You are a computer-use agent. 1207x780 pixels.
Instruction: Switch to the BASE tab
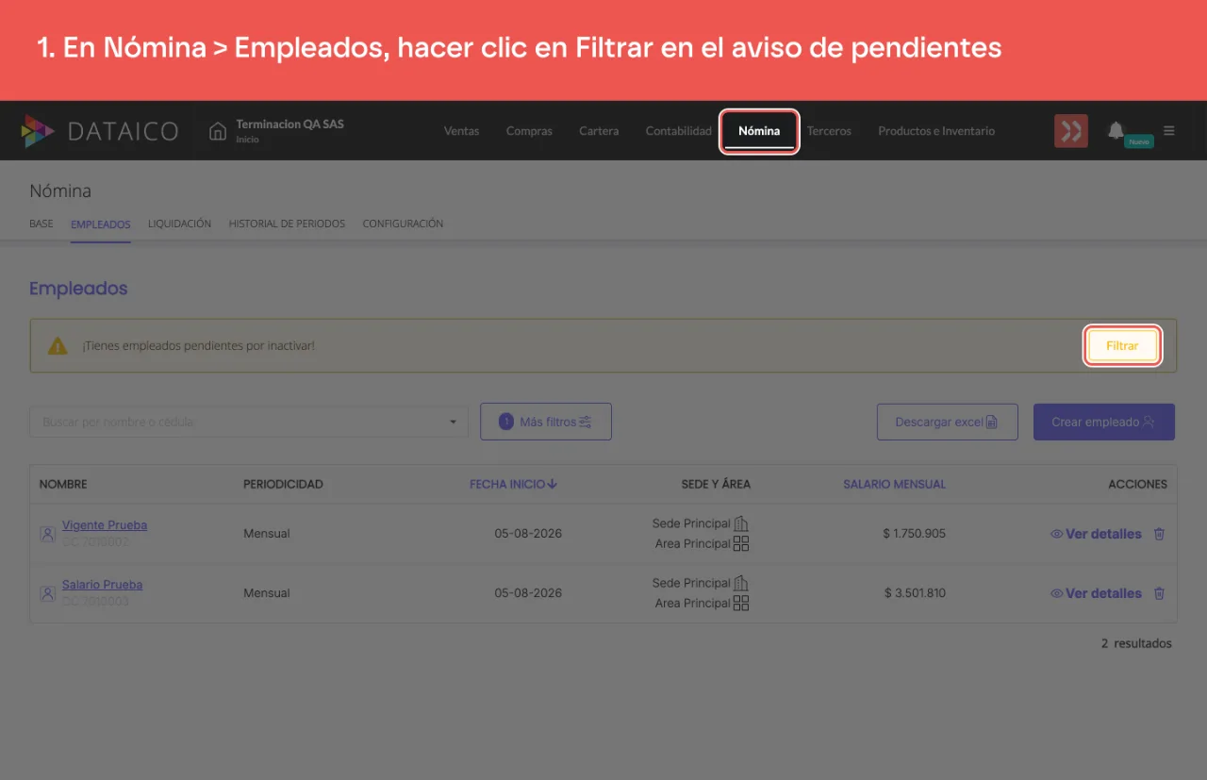pyautogui.click(x=41, y=224)
